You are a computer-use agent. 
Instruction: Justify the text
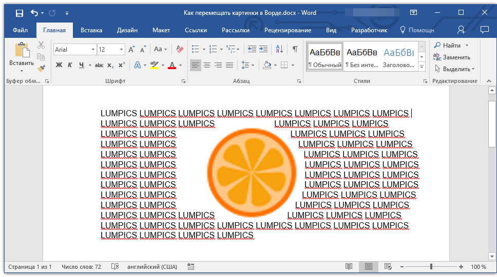coord(230,66)
